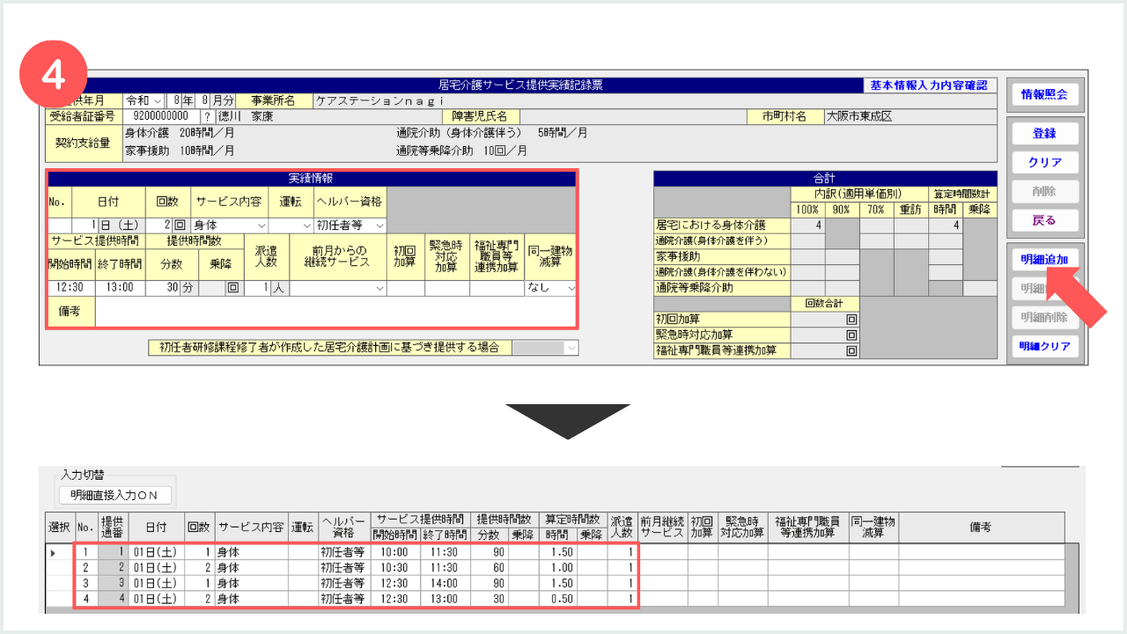Click the 戻る button
1127x634 pixels.
(1044, 220)
